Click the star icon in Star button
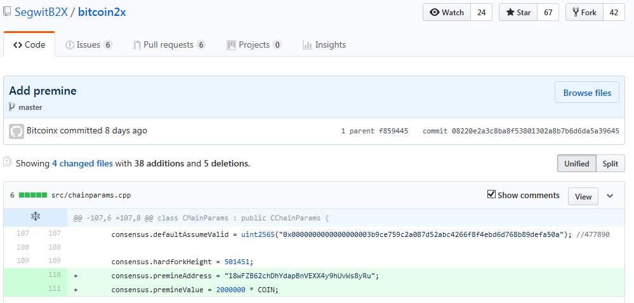The width and height of the screenshot is (634, 303). click(510, 12)
